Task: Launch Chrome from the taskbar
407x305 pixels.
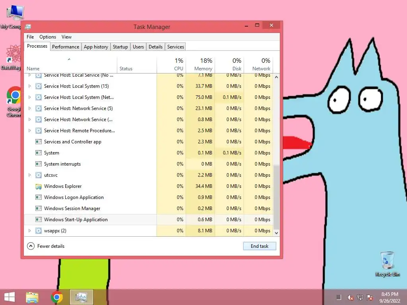Action: click(x=57, y=297)
